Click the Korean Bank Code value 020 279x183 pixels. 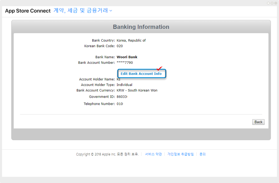[x=120, y=46]
